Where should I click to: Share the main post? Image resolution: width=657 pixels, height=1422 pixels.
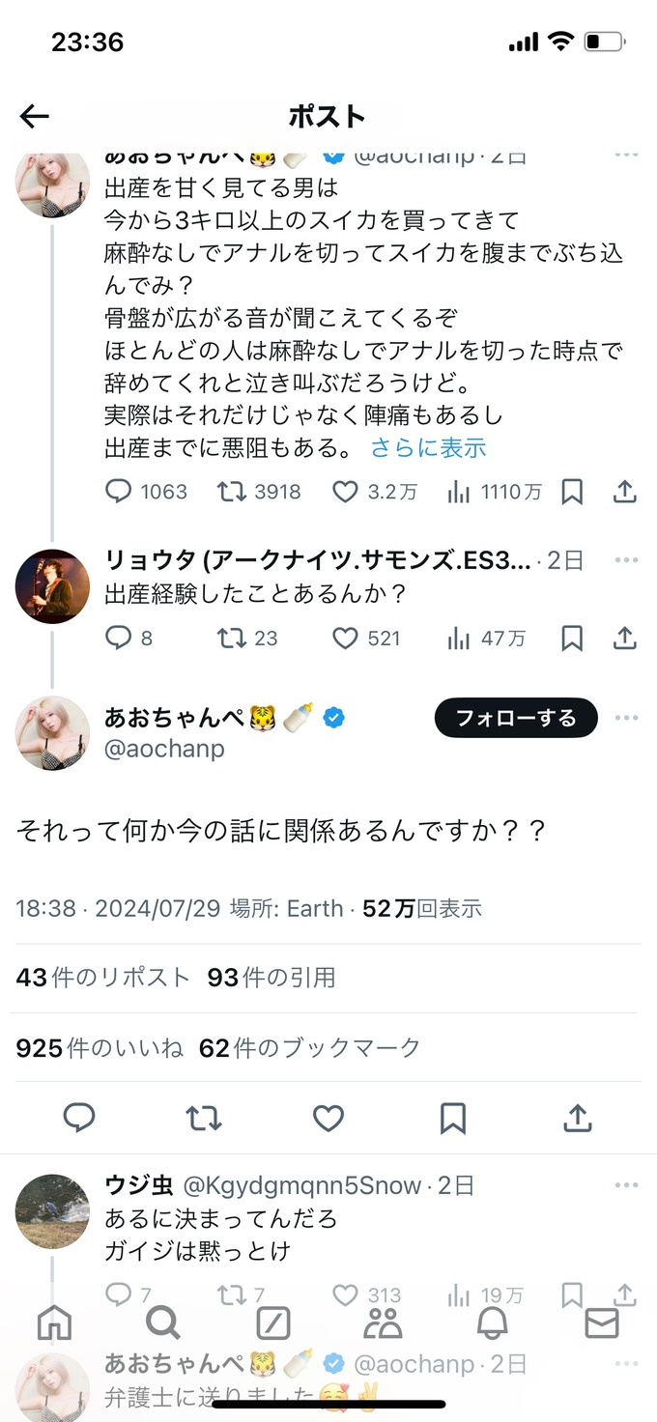[x=578, y=1118]
